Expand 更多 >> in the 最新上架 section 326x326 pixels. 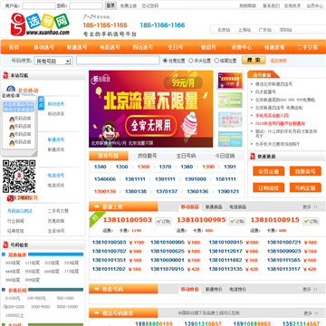coord(310,206)
